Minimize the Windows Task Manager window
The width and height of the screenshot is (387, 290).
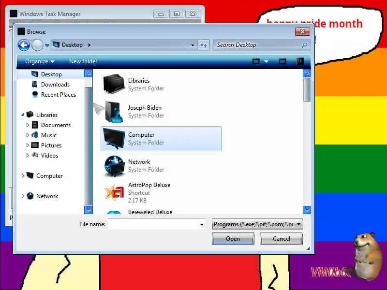(x=161, y=14)
